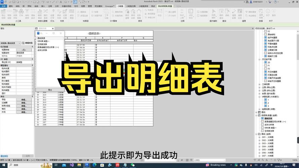Expand the 三维视图 node in project browser
The image size is (299, 168).
click(259, 84)
